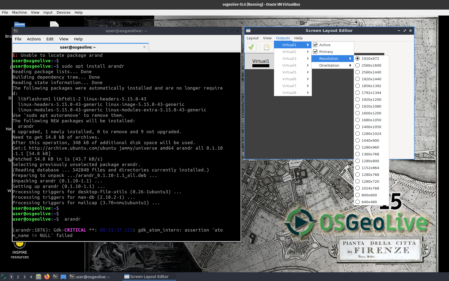
Task: Switch to workspace 1
Action: (x=11, y=277)
